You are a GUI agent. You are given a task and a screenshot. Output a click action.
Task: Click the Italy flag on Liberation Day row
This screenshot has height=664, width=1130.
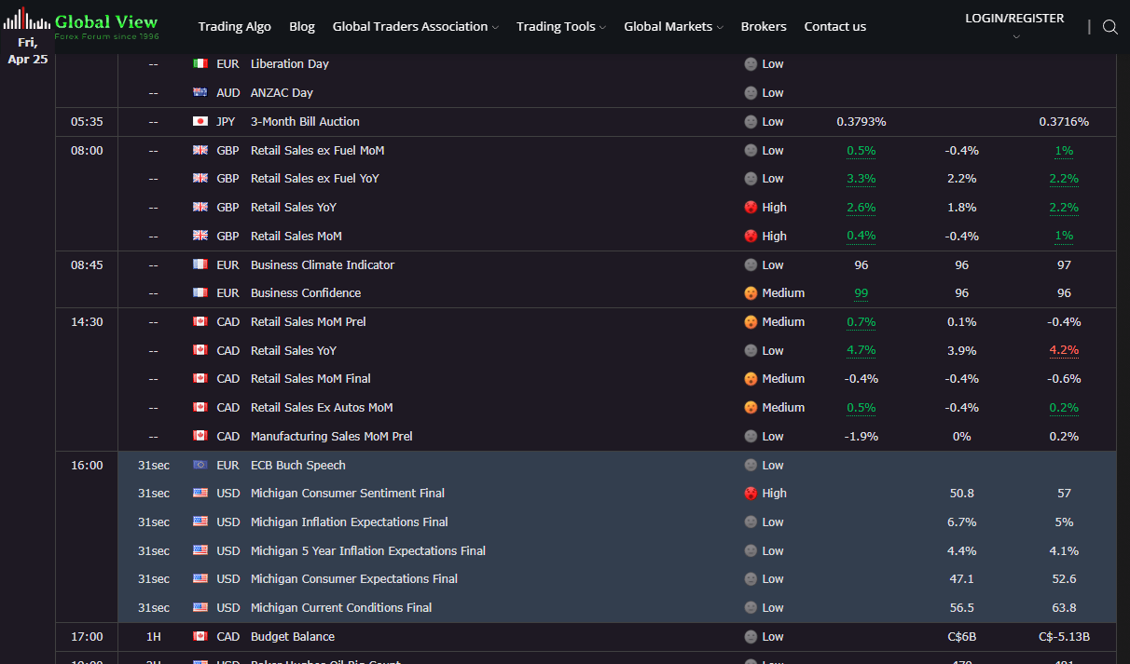click(200, 64)
